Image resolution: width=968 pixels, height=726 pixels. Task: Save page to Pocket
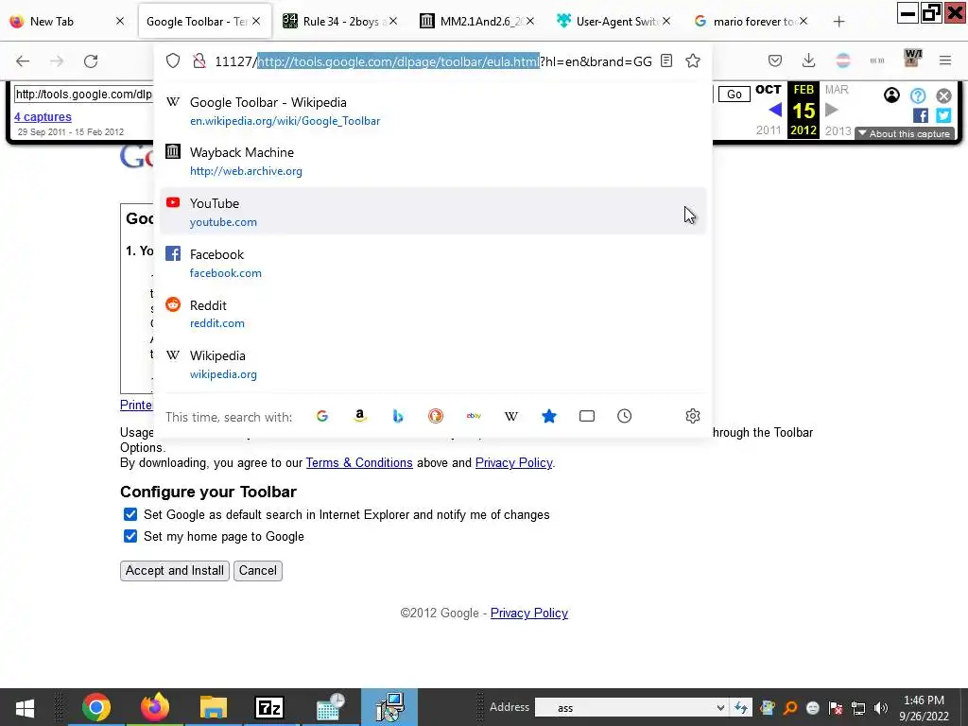click(775, 60)
